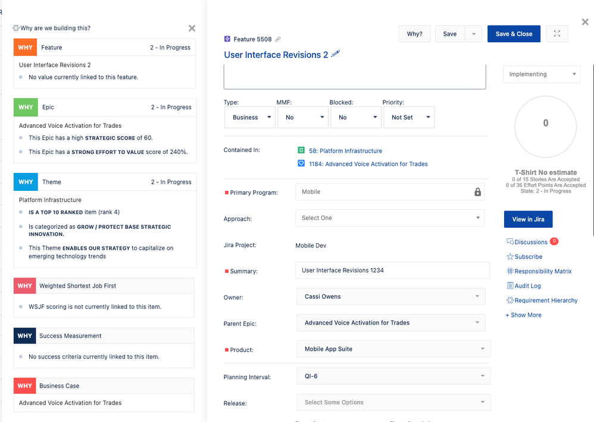
Task: Click the Why? button
Action: coord(414,34)
